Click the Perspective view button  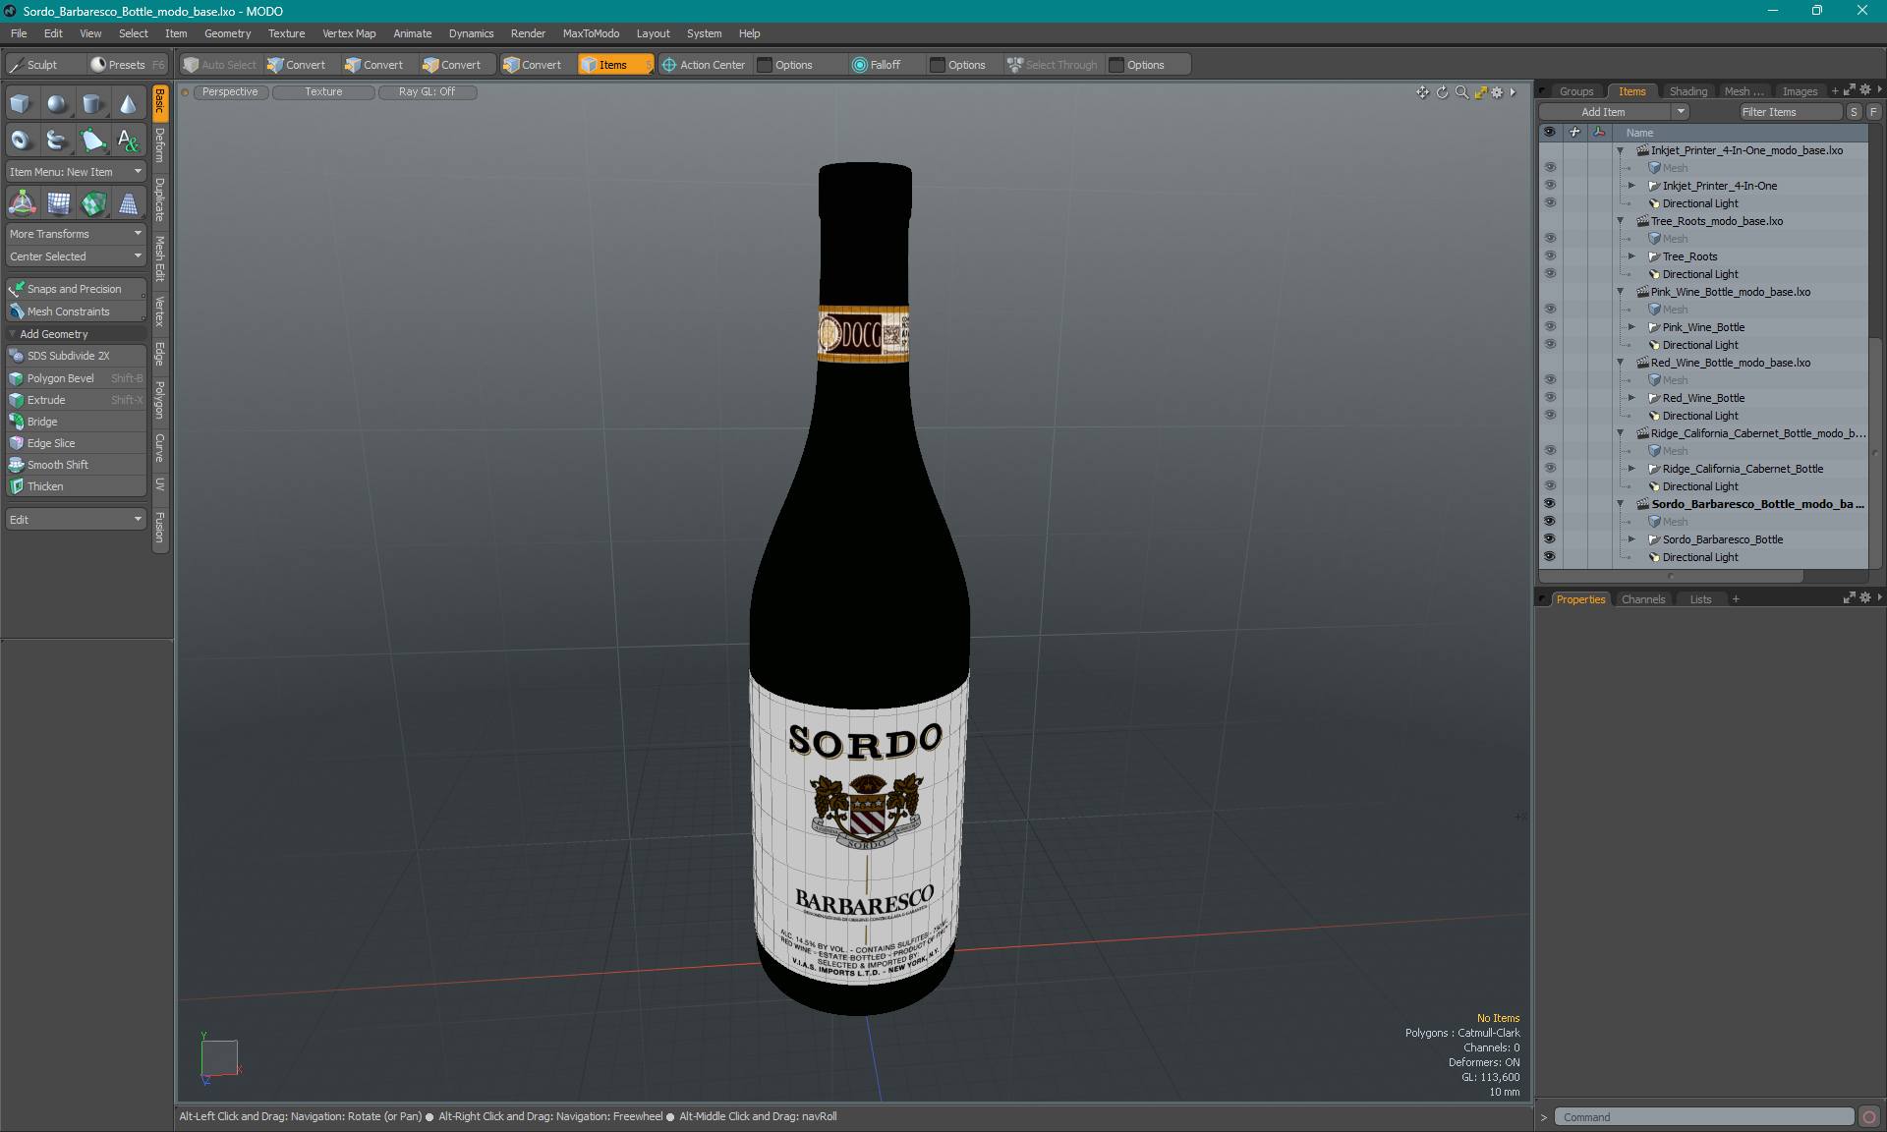pyautogui.click(x=230, y=92)
